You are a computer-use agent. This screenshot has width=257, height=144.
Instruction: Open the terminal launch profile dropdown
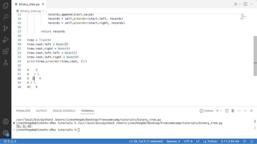point(221,111)
